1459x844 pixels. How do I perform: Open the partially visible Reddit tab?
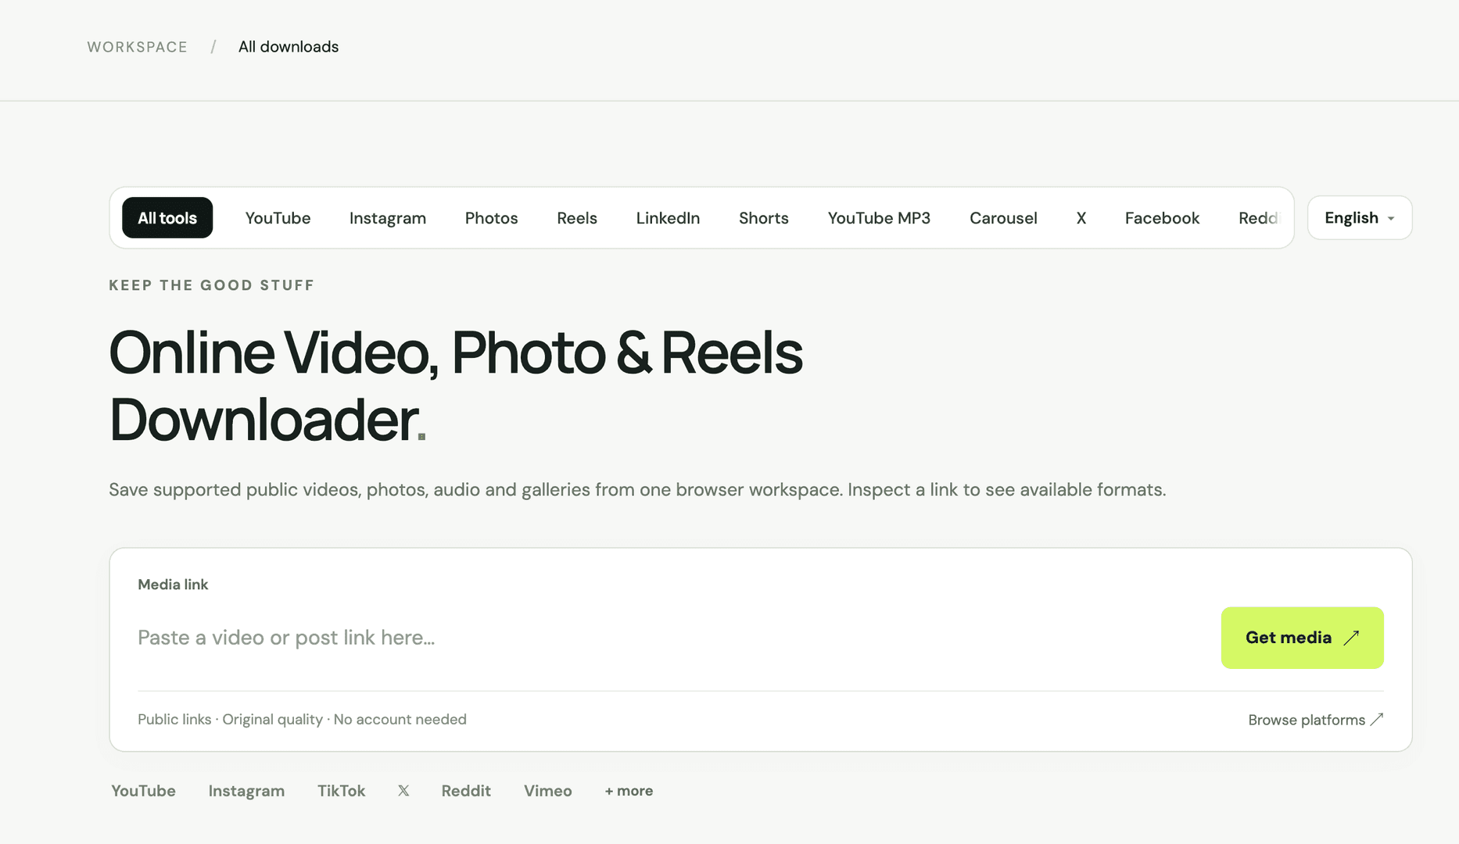(1259, 218)
